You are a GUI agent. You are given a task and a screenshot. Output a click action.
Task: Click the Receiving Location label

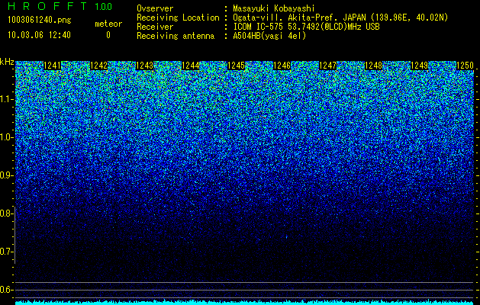(178, 18)
